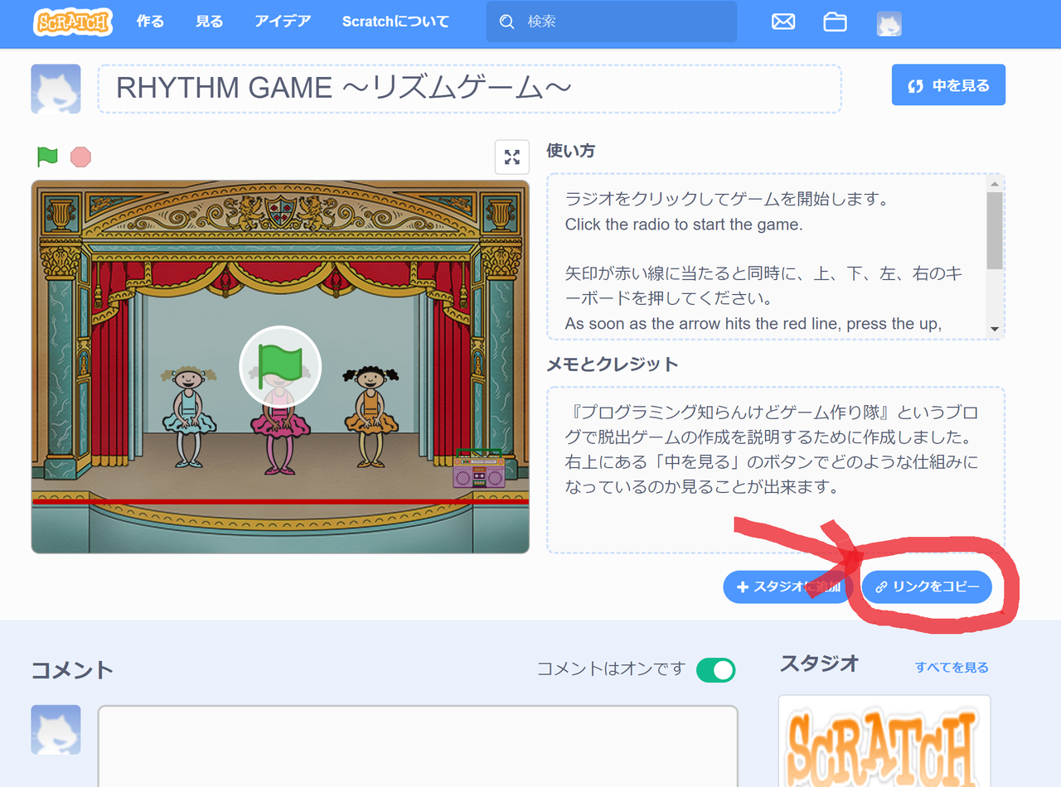This screenshot has width=1061, height=787.
Task: Click the Scratch logo to go home
Action: 73,22
